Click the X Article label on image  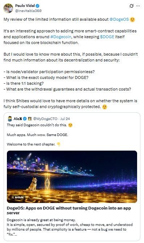(17, 197)
